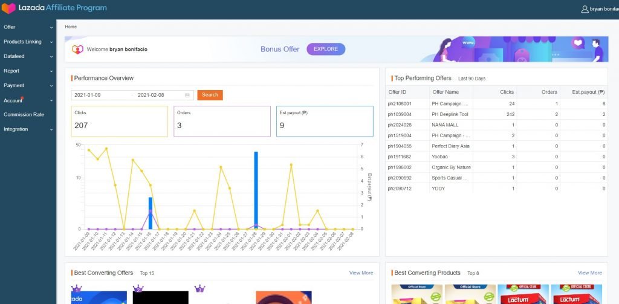The height and width of the screenshot is (304, 619).
Task: Expand the Account menu chevron
Action: point(51,101)
